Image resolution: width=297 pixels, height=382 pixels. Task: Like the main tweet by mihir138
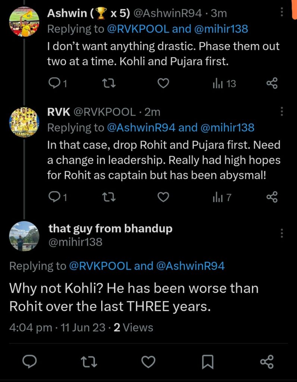coord(148,361)
